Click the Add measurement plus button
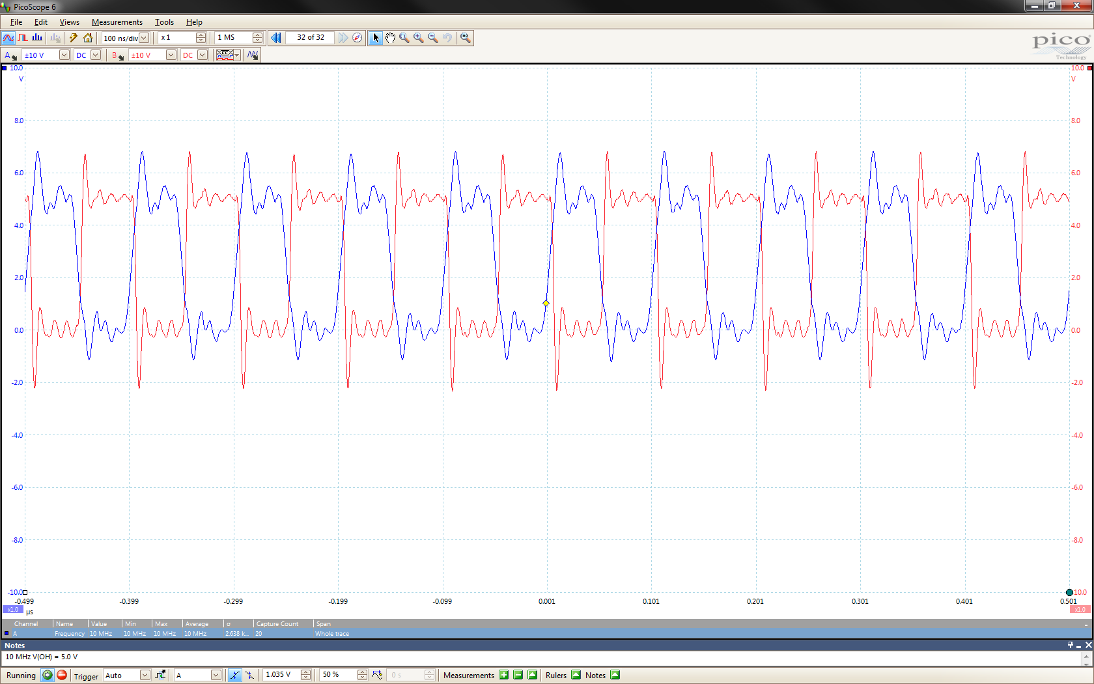 (x=503, y=675)
